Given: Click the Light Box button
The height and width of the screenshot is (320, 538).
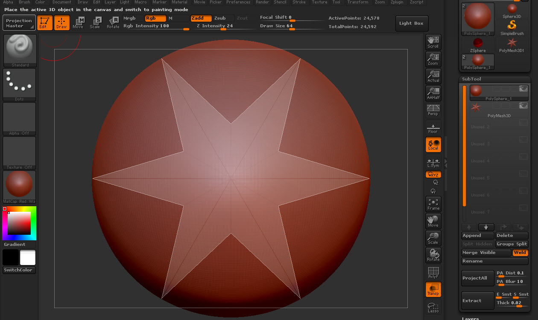Looking at the screenshot, I should click(411, 23).
